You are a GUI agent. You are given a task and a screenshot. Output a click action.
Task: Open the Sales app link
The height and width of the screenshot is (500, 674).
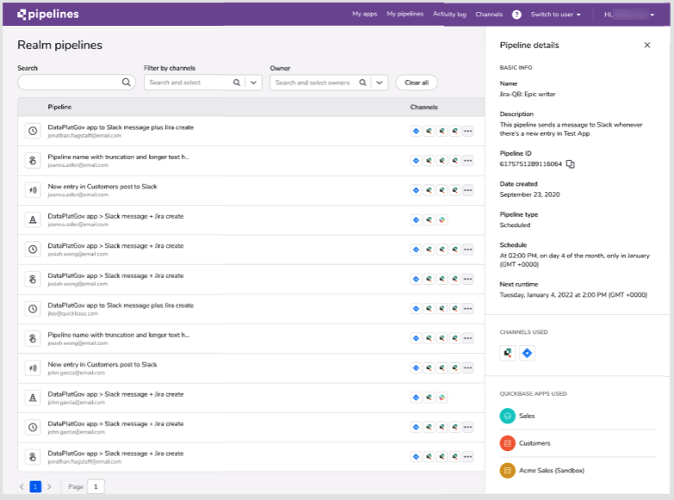coord(527,416)
